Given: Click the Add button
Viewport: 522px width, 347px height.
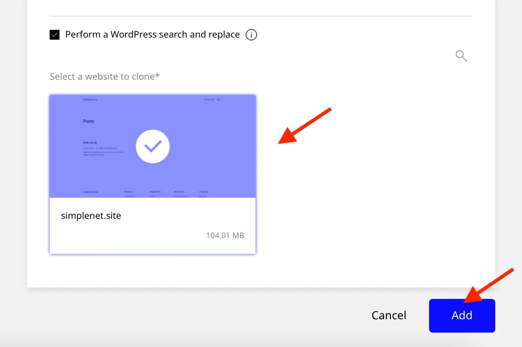Looking at the screenshot, I should [462, 315].
